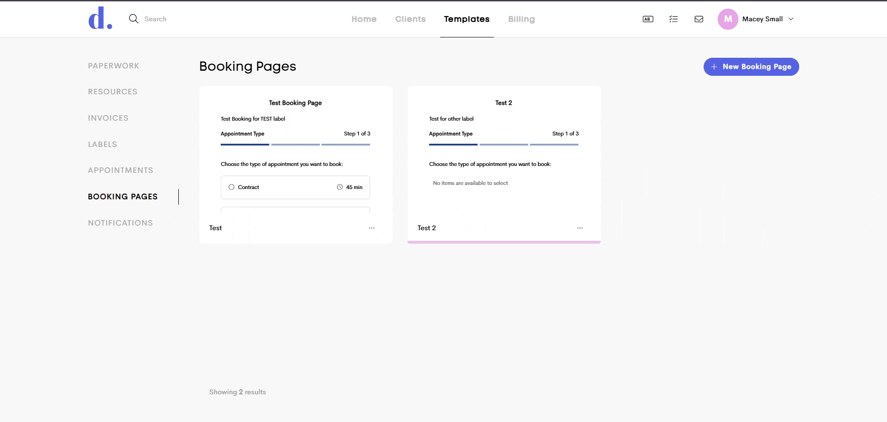Screen dimensions: 887x422
Task: Click the New Booking Page button
Action: (x=751, y=67)
